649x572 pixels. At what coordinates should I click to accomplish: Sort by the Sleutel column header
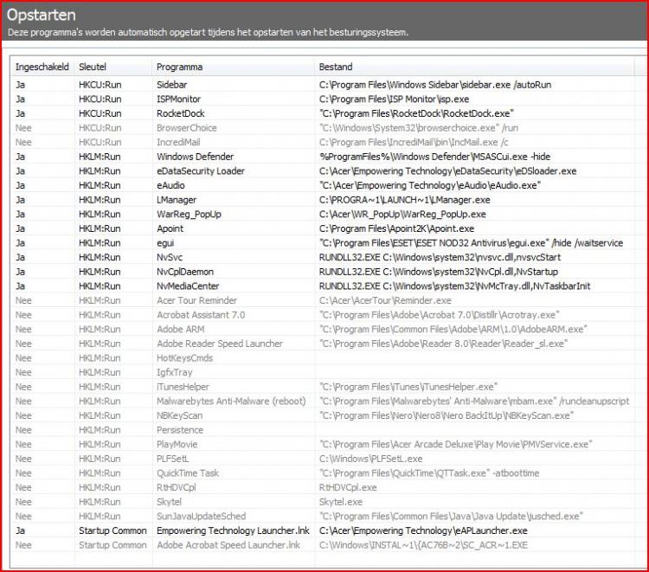(x=93, y=67)
